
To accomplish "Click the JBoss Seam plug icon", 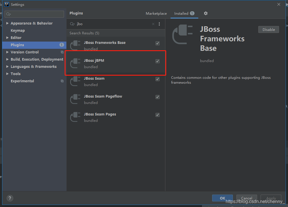I will coord(75,81).
